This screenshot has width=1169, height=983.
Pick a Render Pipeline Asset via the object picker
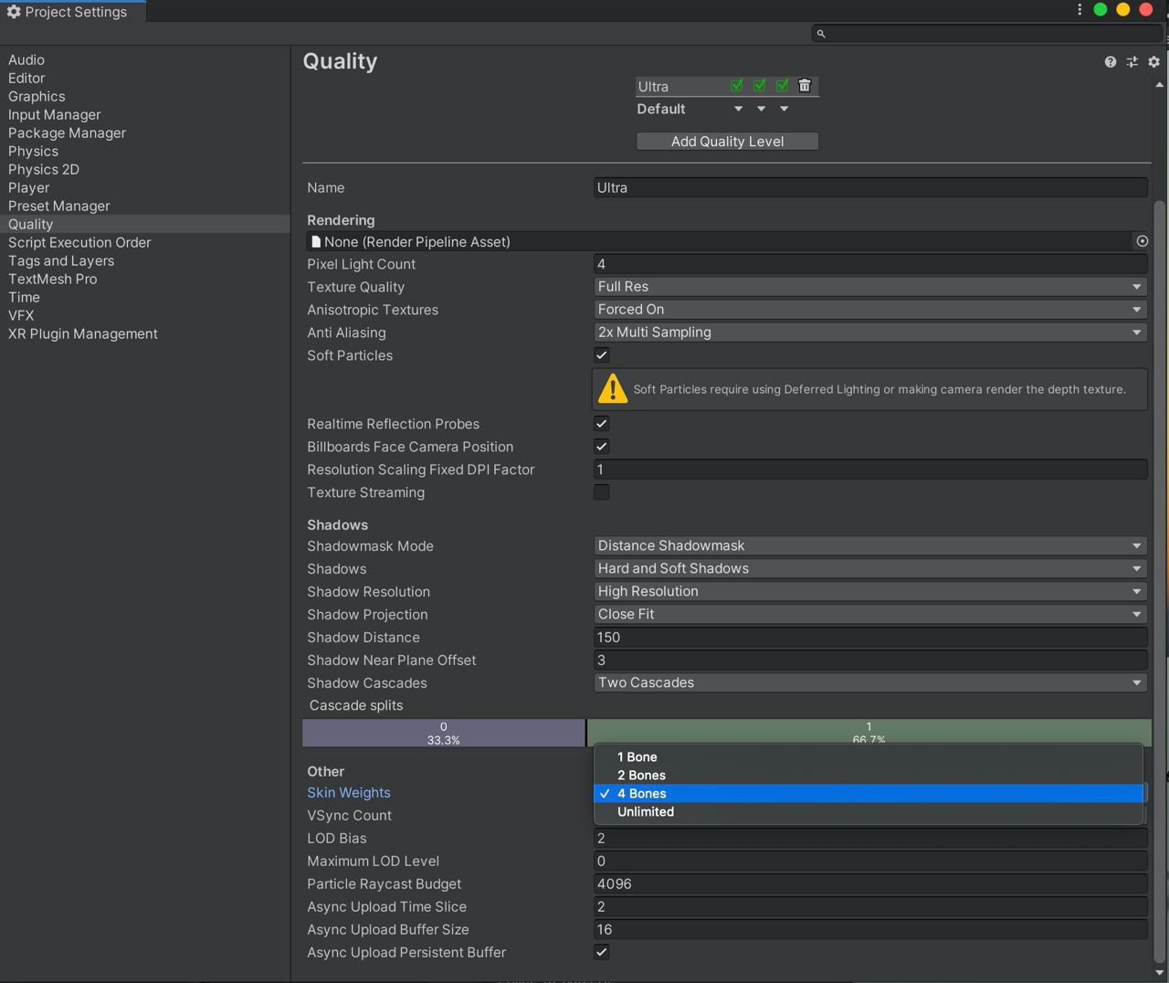pyautogui.click(x=1142, y=241)
